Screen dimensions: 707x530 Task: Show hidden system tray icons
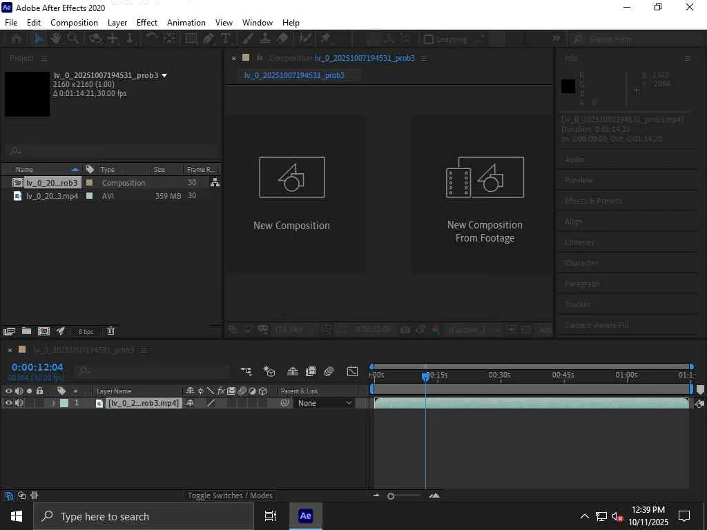(x=584, y=516)
